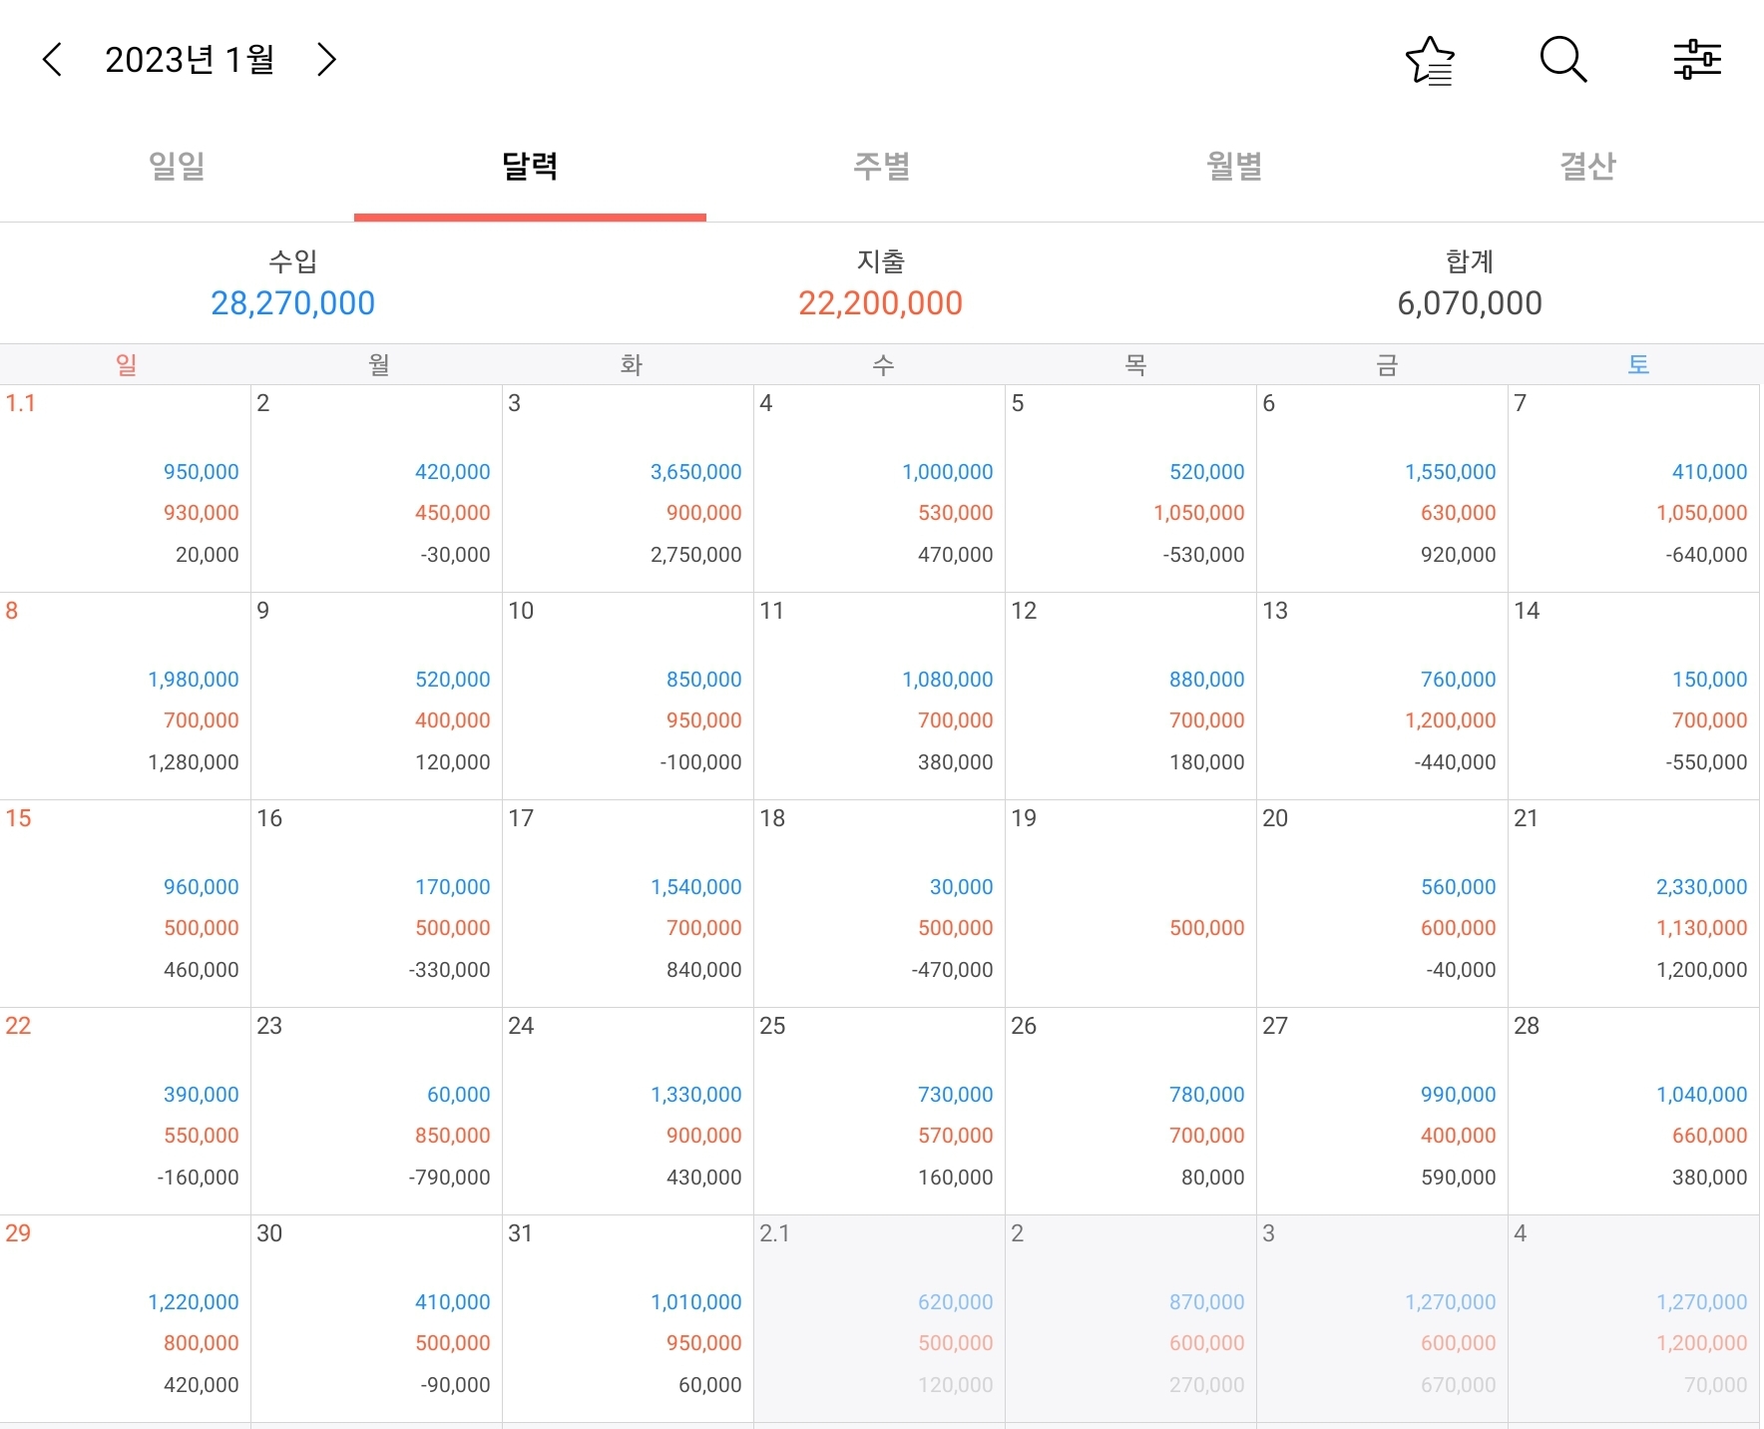This screenshot has height=1429, width=1764.
Task: Open the 2023년 1월 month picker
Action: tap(190, 60)
